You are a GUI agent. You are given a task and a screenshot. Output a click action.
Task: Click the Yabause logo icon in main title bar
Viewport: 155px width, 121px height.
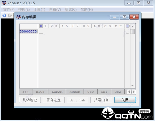[x=4, y=3]
